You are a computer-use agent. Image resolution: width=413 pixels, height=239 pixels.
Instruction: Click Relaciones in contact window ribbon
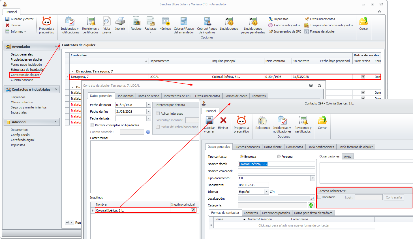click(x=263, y=123)
